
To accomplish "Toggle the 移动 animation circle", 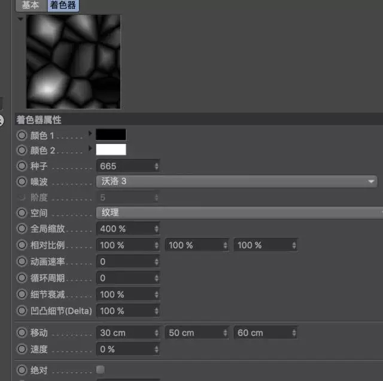I will coord(22,332).
